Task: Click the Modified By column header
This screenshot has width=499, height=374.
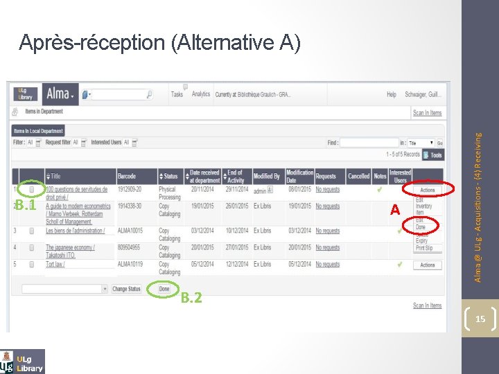Action: coord(268,176)
